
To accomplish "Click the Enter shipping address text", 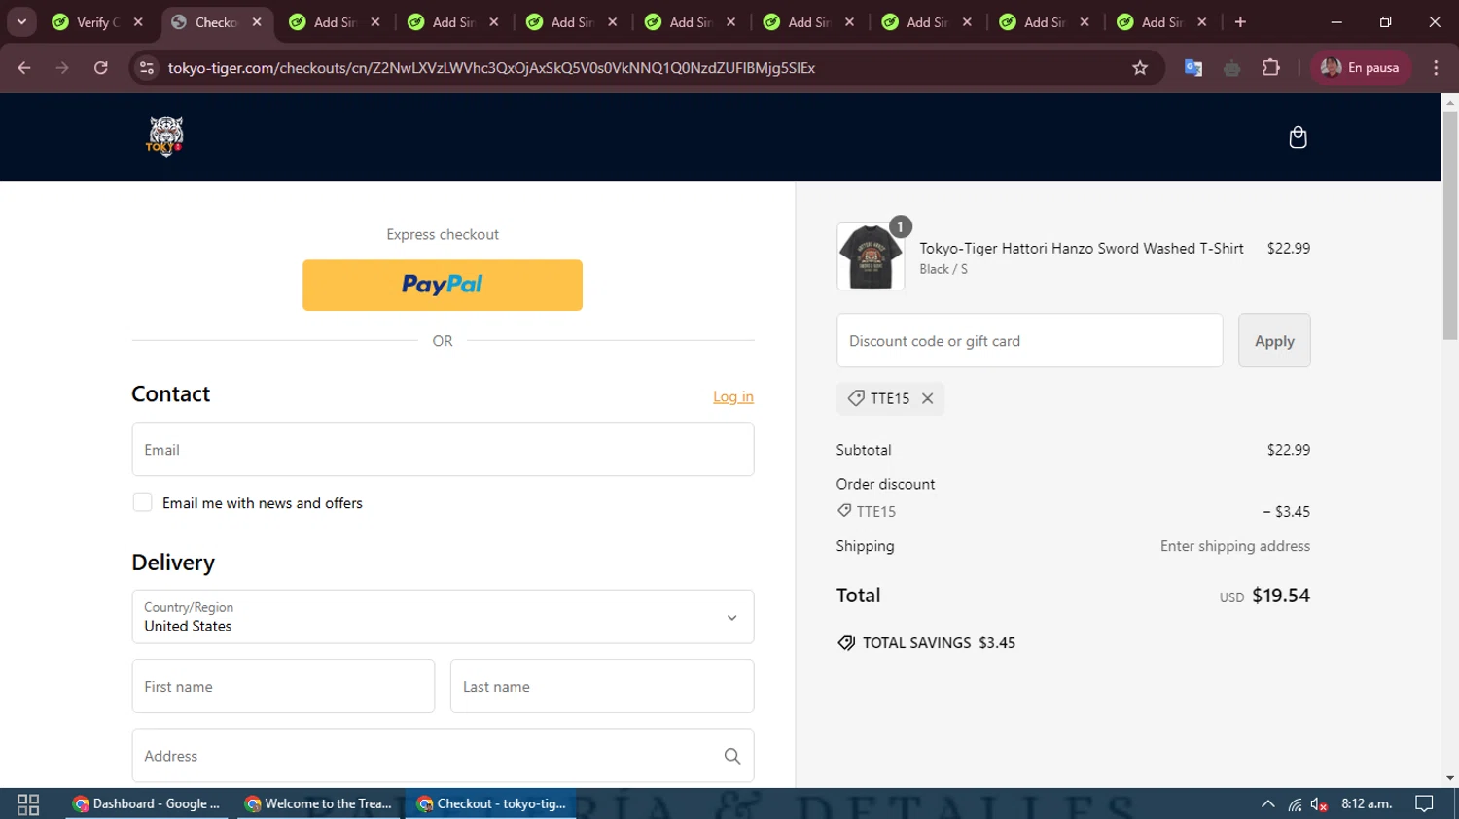I will pyautogui.click(x=1235, y=546).
